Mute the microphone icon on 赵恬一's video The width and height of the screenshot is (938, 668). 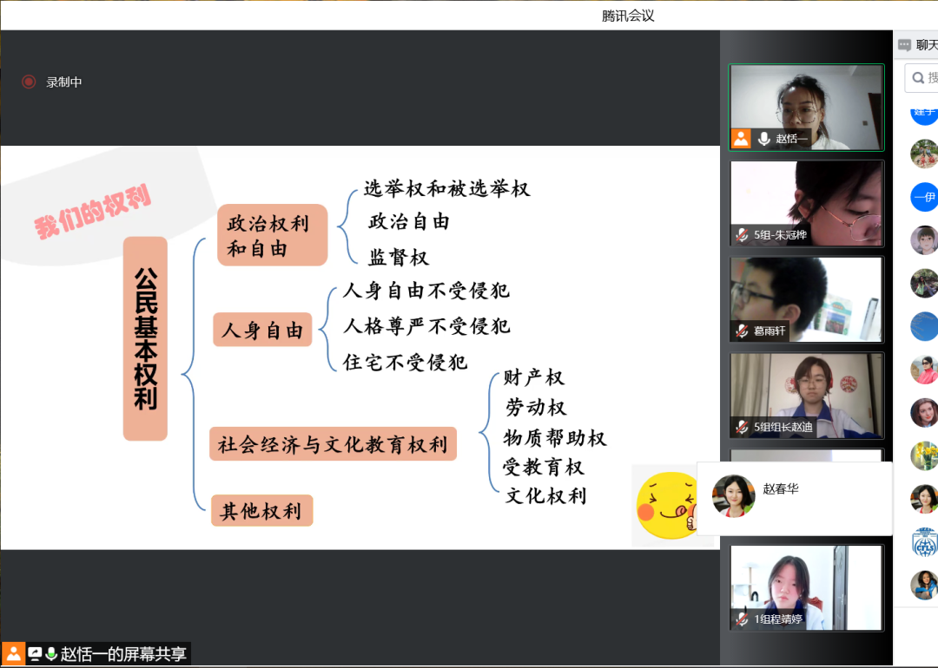point(763,139)
